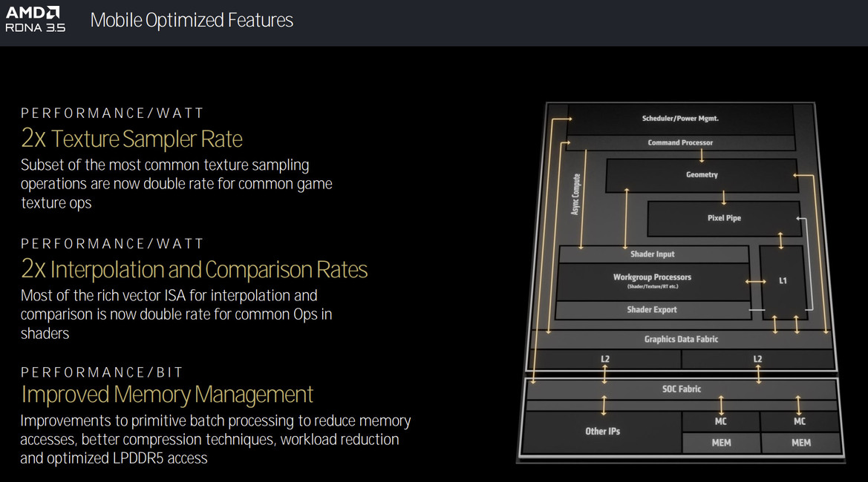This screenshot has width=868, height=482.
Task: Select the Geometry block in diagram
Action: [x=702, y=175]
